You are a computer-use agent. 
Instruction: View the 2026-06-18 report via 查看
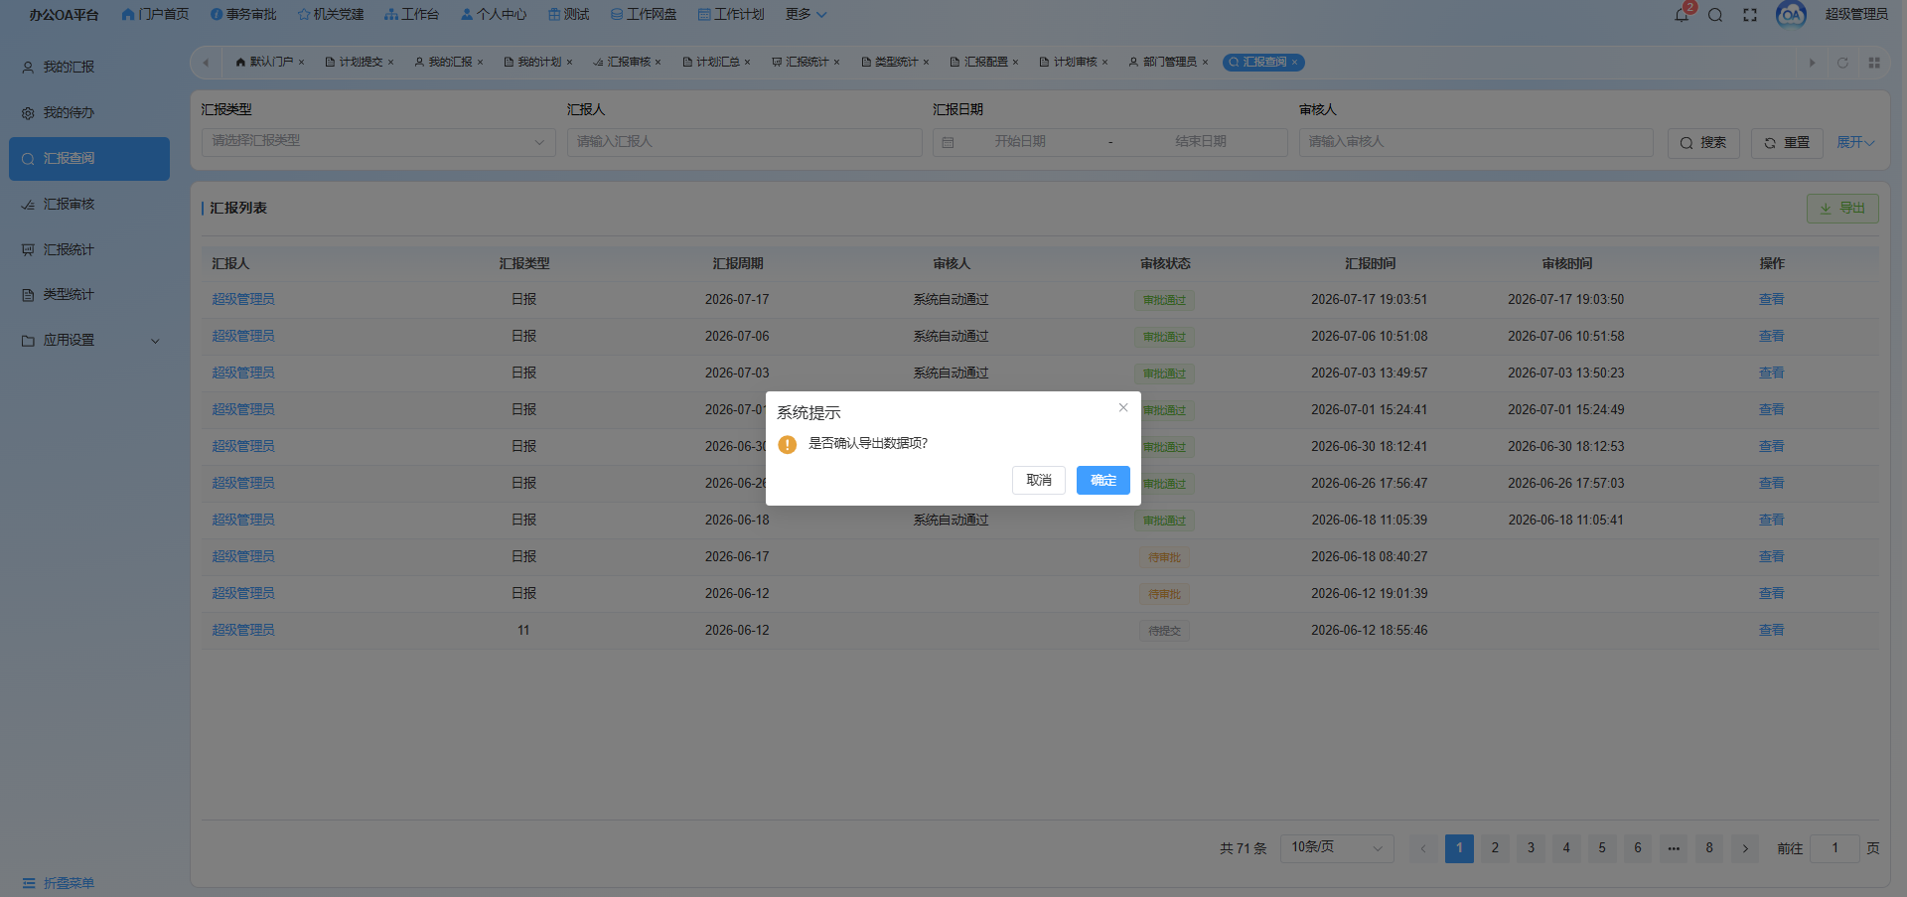[1771, 520]
